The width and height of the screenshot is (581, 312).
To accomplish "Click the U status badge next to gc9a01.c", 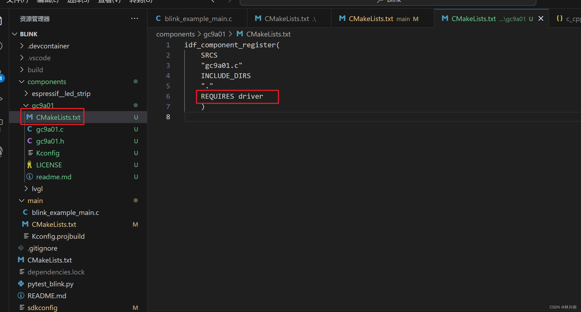I will pyautogui.click(x=136, y=129).
